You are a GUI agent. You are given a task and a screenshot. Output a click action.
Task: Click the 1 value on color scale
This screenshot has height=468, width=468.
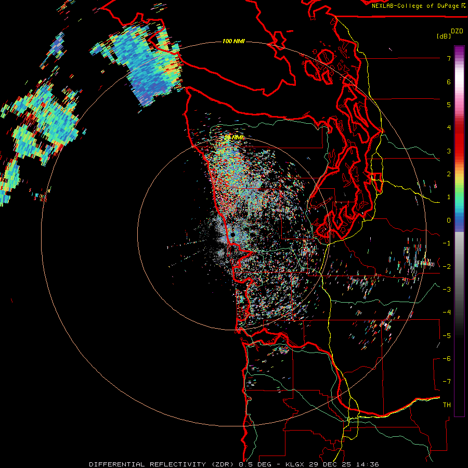pos(449,197)
